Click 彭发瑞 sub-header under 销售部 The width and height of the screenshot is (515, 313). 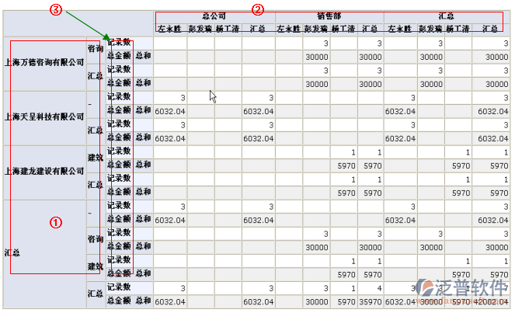pyautogui.click(x=316, y=29)
